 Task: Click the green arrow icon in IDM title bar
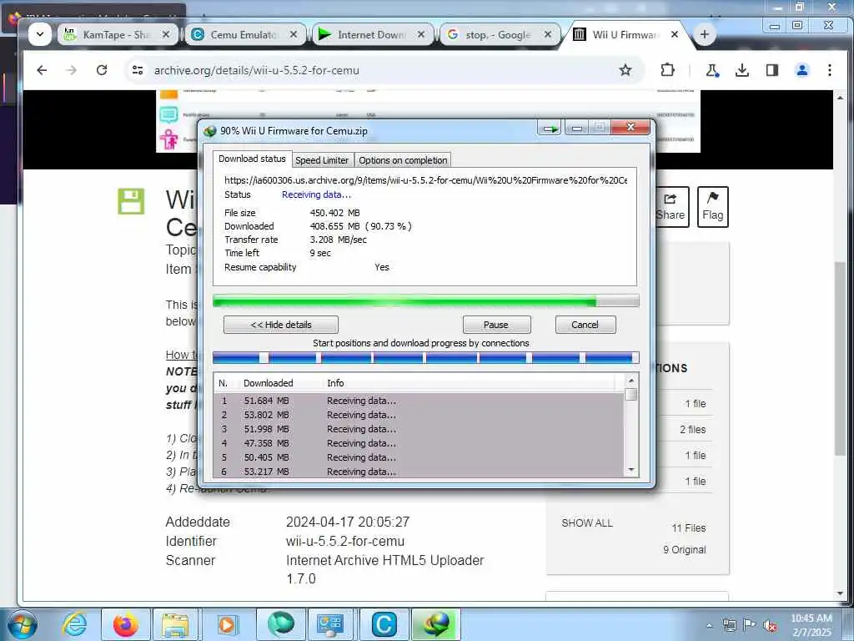[550, 129]
